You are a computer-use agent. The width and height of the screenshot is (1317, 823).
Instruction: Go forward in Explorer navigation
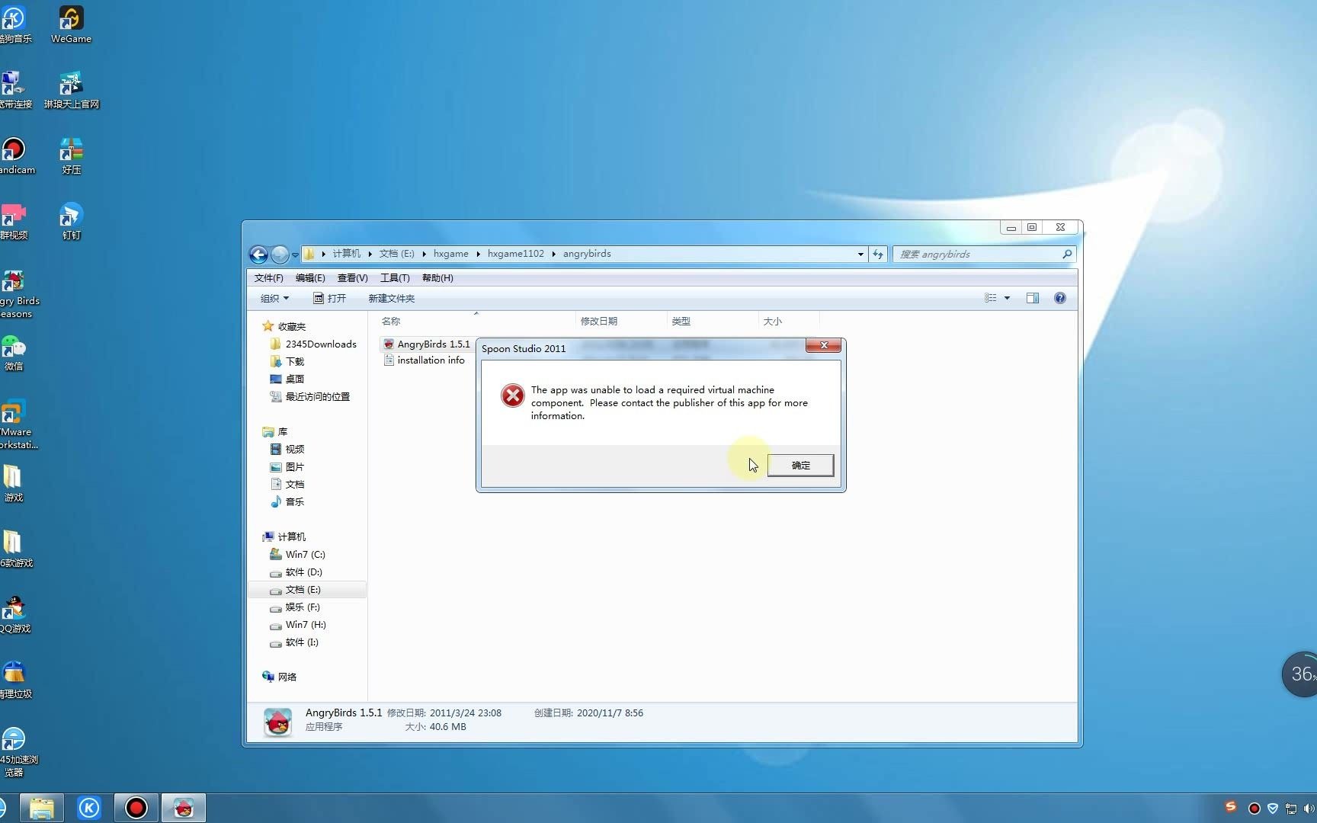[280, 255]
